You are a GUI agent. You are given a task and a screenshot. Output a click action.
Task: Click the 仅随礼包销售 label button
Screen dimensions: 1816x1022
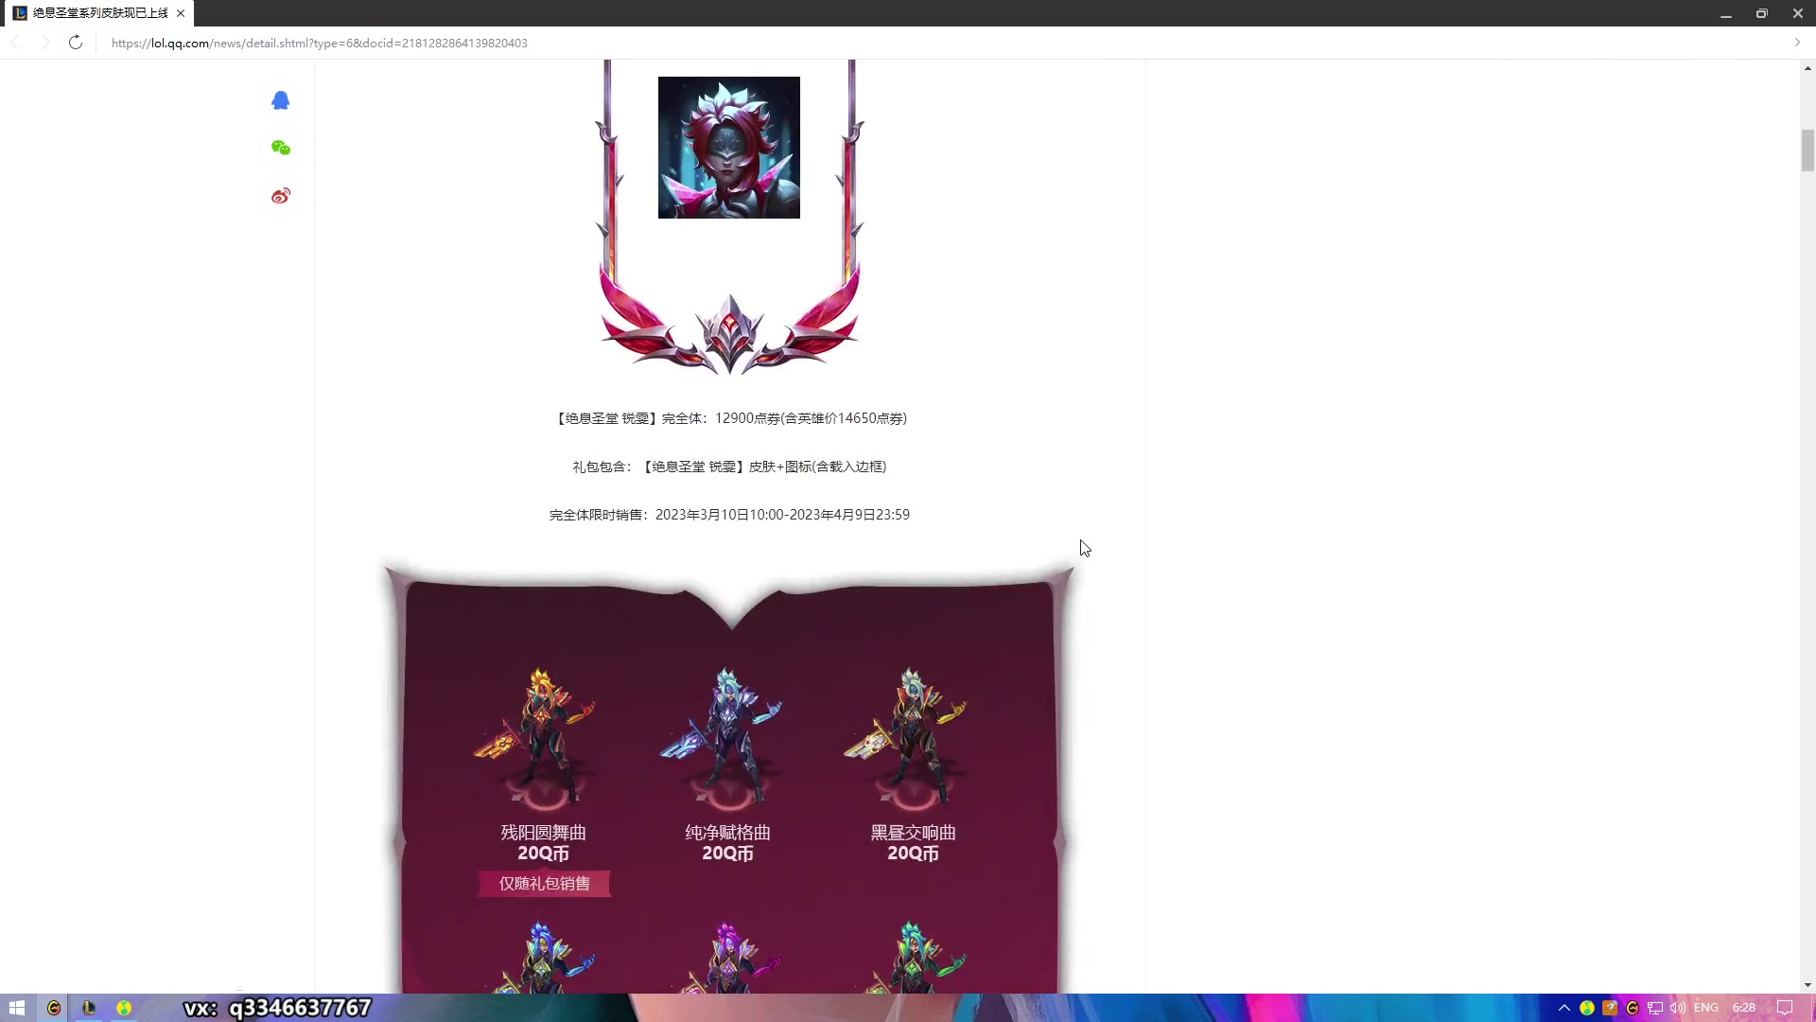pyautogui.click(x=544, y=883)
